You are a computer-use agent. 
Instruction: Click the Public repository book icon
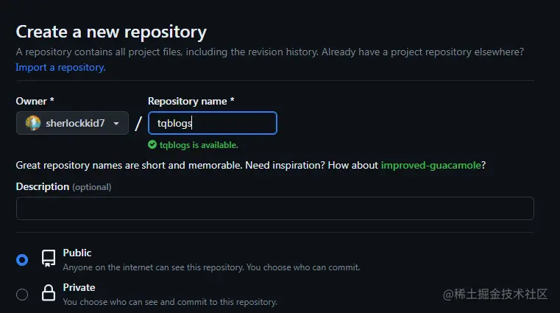coord(49,259)
